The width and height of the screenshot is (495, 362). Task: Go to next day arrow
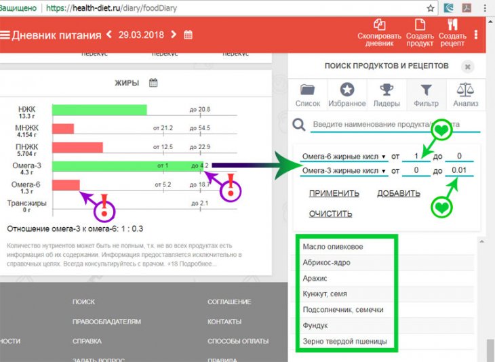(x=174, y=35)
